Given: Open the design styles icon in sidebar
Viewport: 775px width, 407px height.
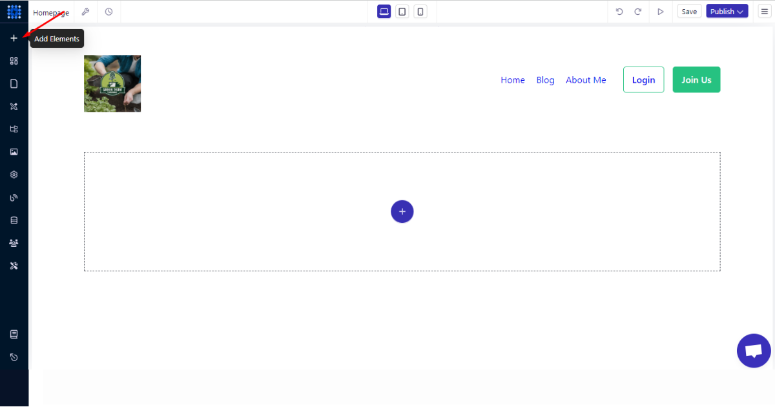Looking at the screenshot, I should tap(14, 107).
